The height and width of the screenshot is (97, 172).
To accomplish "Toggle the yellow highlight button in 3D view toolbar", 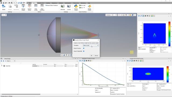I will (x=130, y=15).
